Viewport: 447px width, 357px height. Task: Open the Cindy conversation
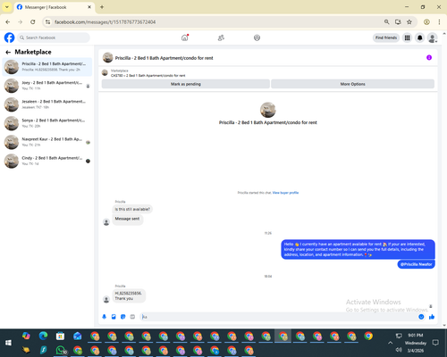pos(47,161)
